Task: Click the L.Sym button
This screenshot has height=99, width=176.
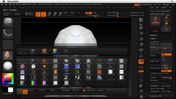Action: click(x=141, y=67)
